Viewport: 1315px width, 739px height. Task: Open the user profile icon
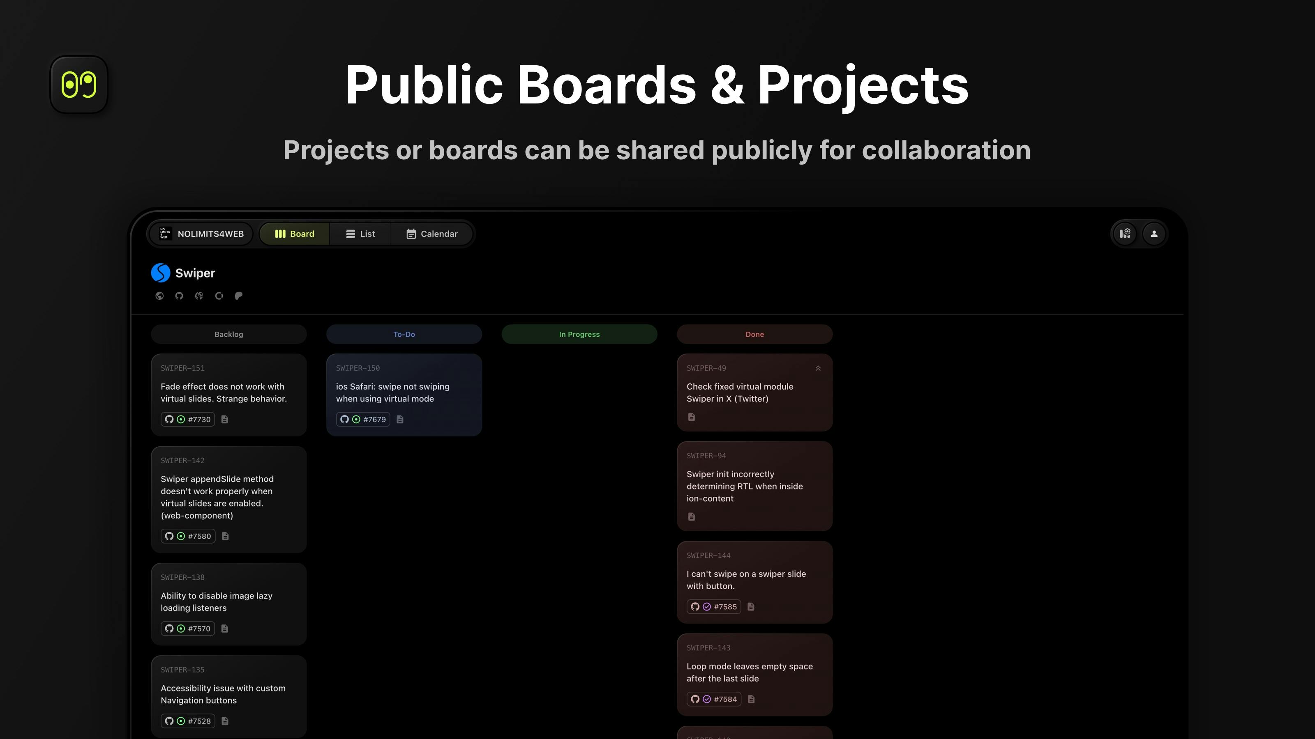coord(1154,234)
